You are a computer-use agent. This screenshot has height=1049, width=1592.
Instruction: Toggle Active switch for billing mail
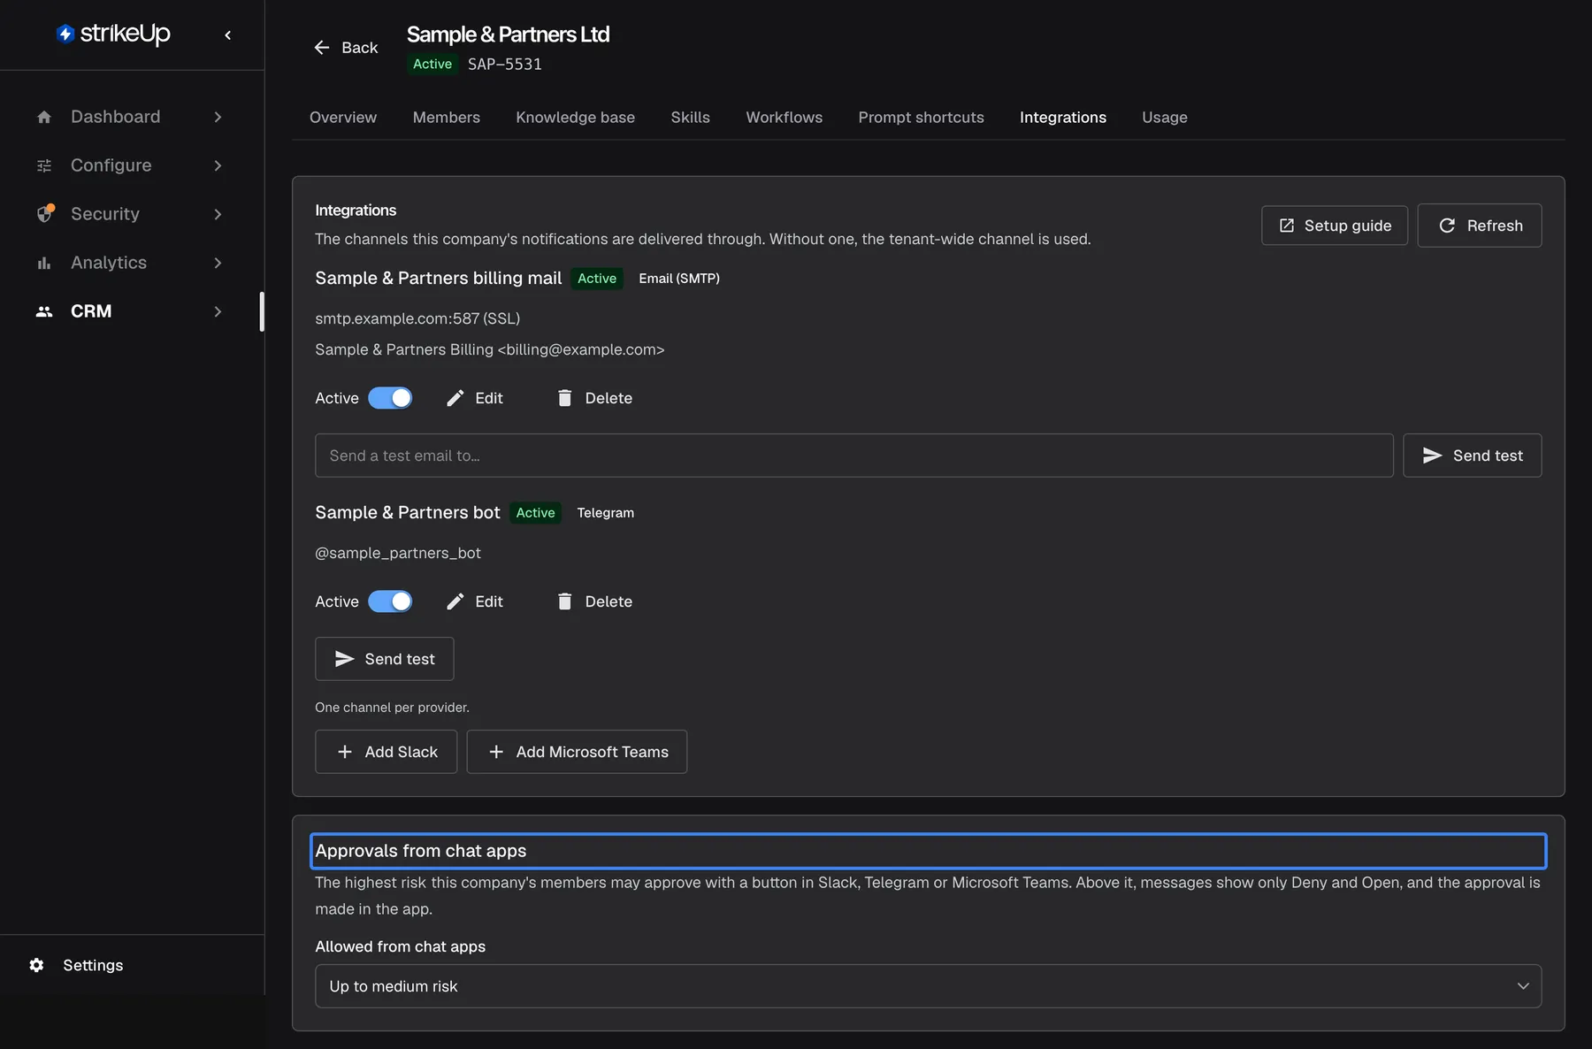pyautogui.click(x=390, y=398)
